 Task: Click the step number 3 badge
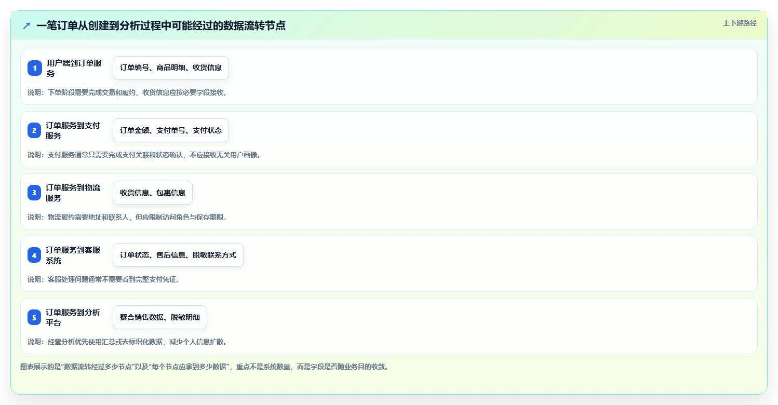[34, 193]
